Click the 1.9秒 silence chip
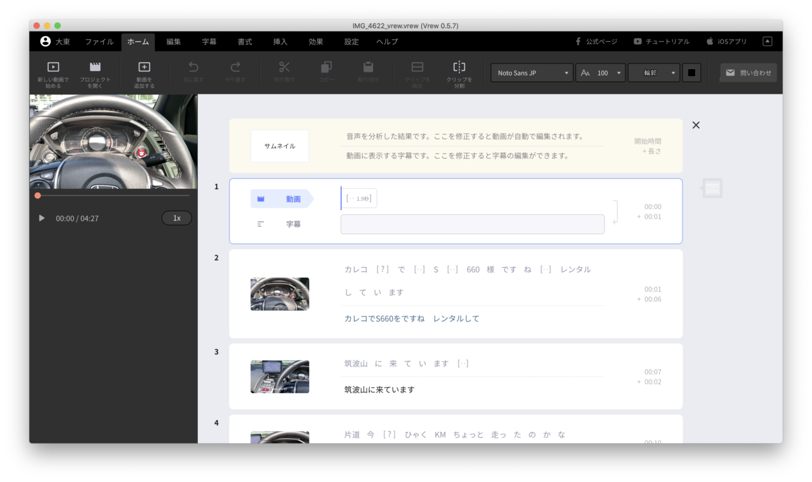The width and height of the screenshot is (812, 482). tap(360, 199)
